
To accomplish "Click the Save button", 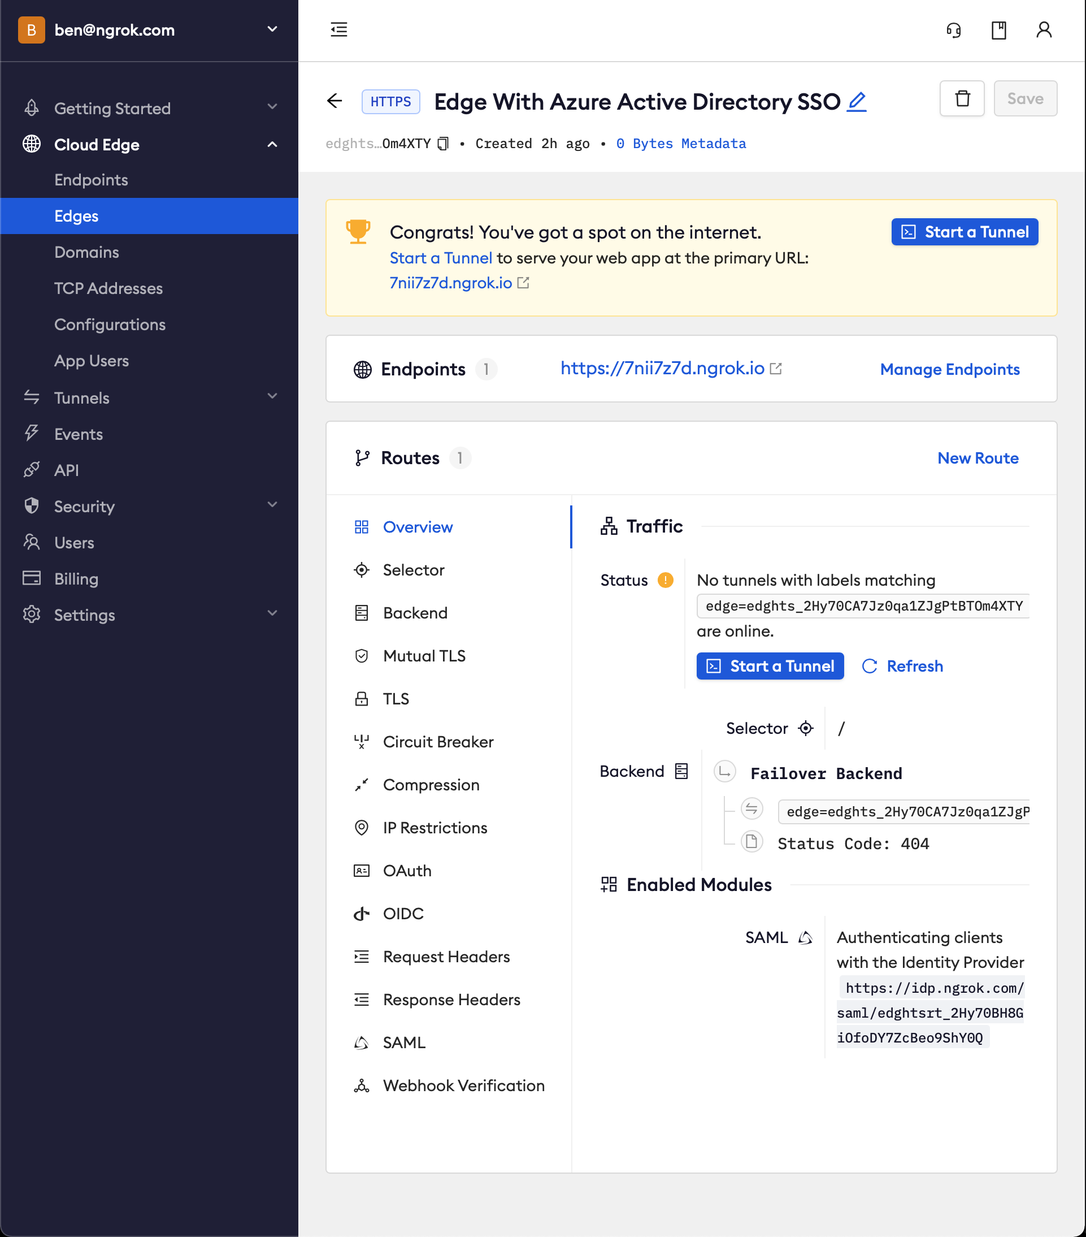I will 1025,98.
